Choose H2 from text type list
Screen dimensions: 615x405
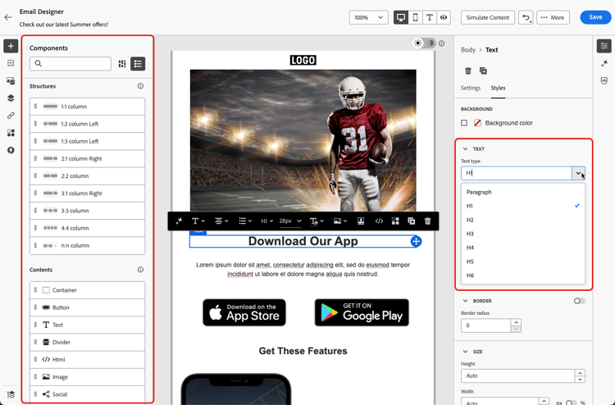pos(523,220)
